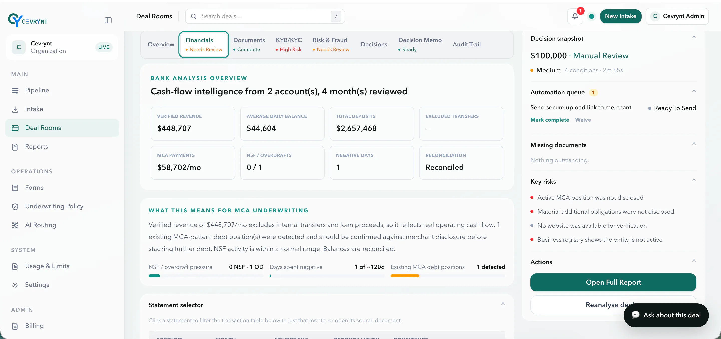Click the green status indicator dot

(591, 16)
